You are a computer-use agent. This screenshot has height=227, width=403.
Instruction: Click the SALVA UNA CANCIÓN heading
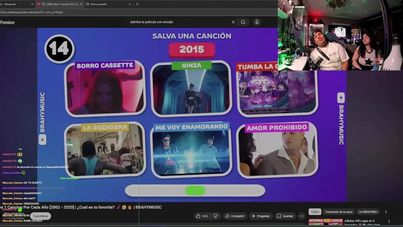pos(192,36)
